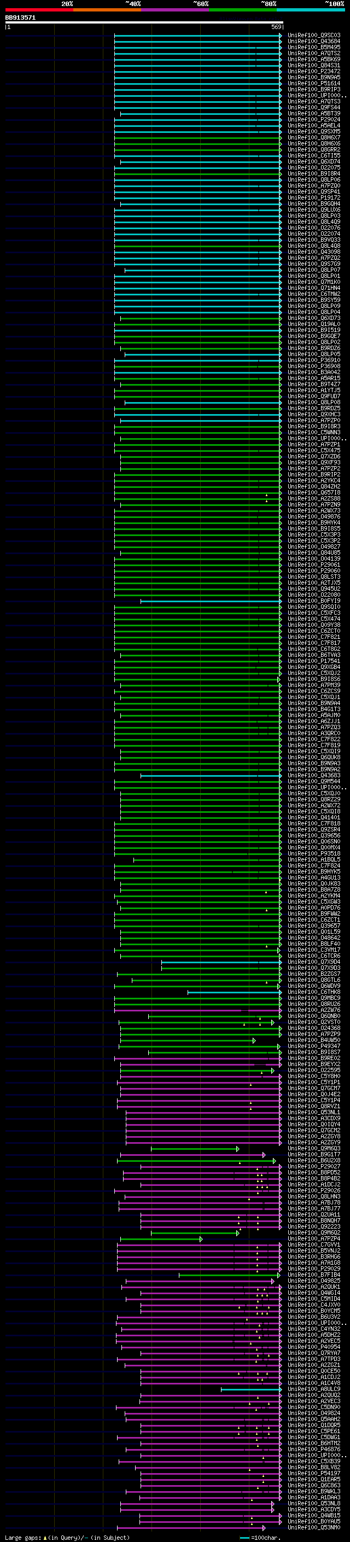Image resolution: width=350 pixels, height=1542 pixels.
Task: Click the purple alignment bar for UniRef100_Q53NM0
Action: tap(191, 1527)
